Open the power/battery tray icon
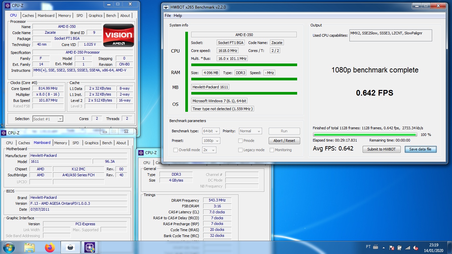The width and height of the screenshot is (452, 254). coord(400,247)
